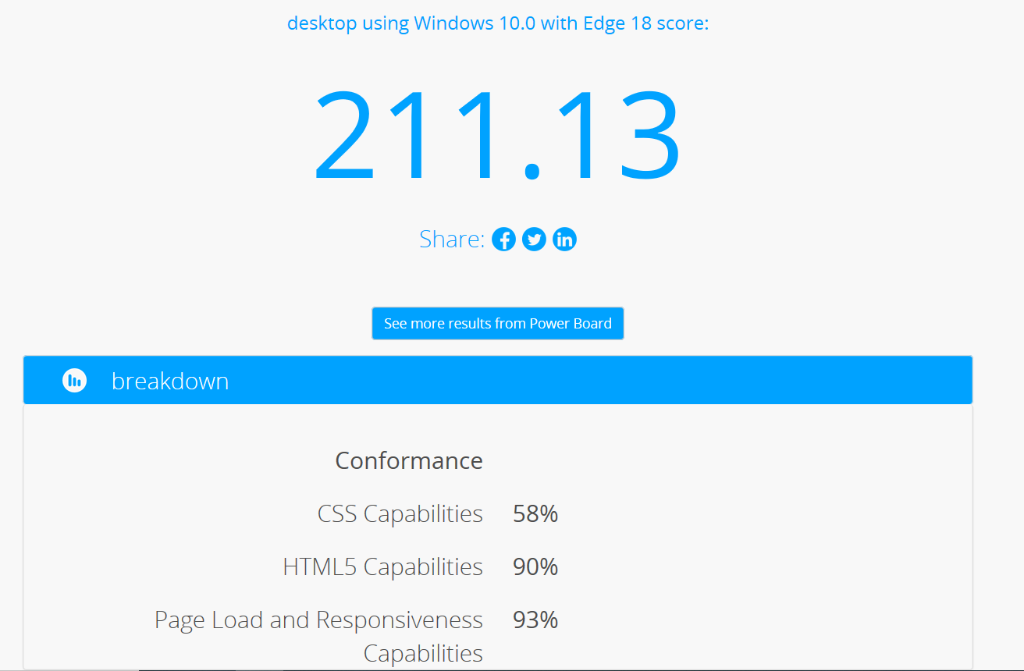This screenshot has height=671, width=1024.
Task: Open See more results from Power Board
Action: point(498,323)
